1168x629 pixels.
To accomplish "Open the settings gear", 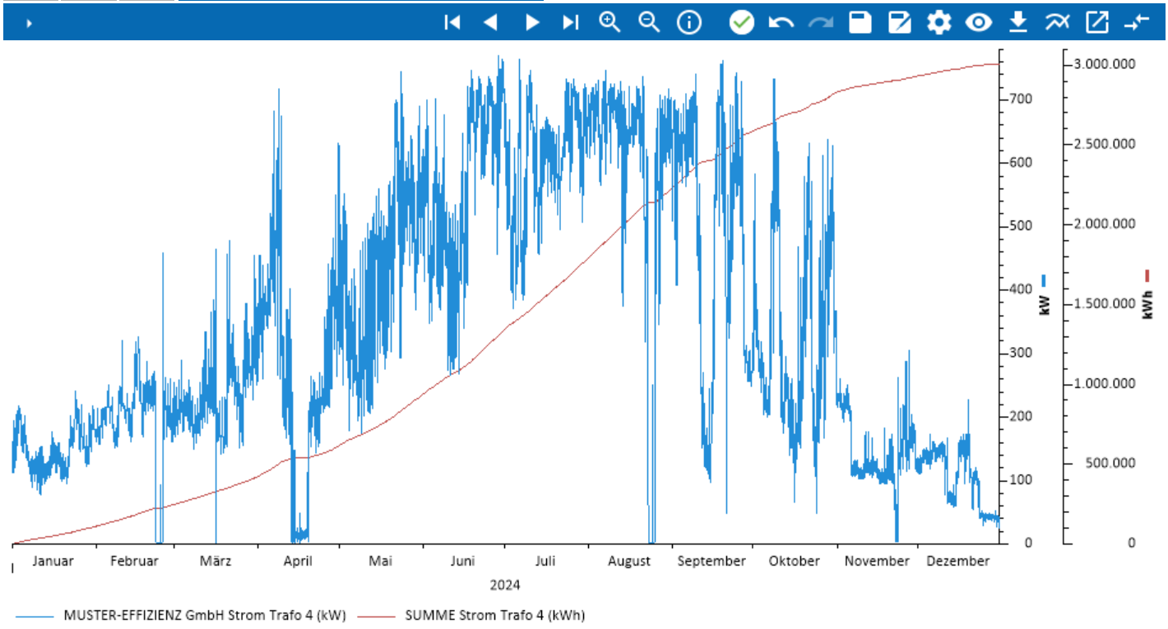I will pyautogui.click(x=939, y=22).
